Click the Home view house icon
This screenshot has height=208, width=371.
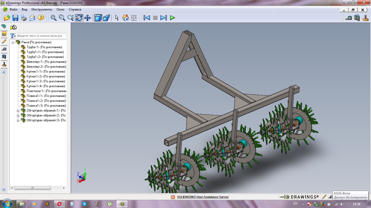[125, 18]
